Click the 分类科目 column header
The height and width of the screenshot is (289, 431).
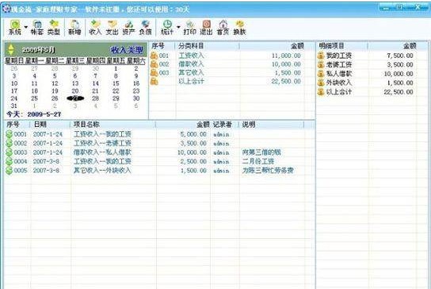tap(191, 46)
